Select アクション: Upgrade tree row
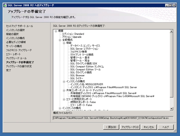 [72, 37]
